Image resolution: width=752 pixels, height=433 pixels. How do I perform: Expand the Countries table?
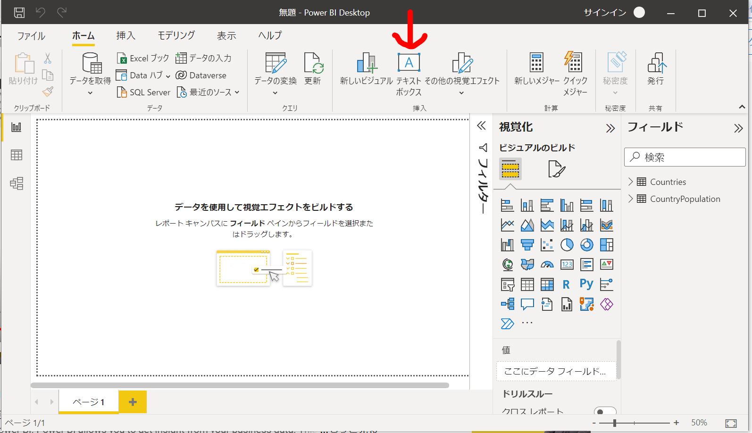click(x=631, y=182)
